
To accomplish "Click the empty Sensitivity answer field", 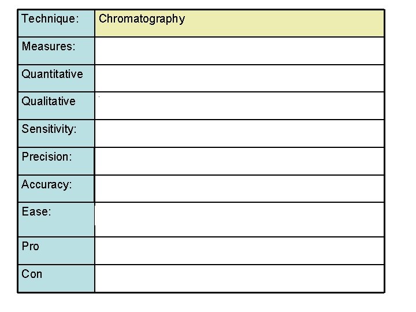I will coord(239,133).
